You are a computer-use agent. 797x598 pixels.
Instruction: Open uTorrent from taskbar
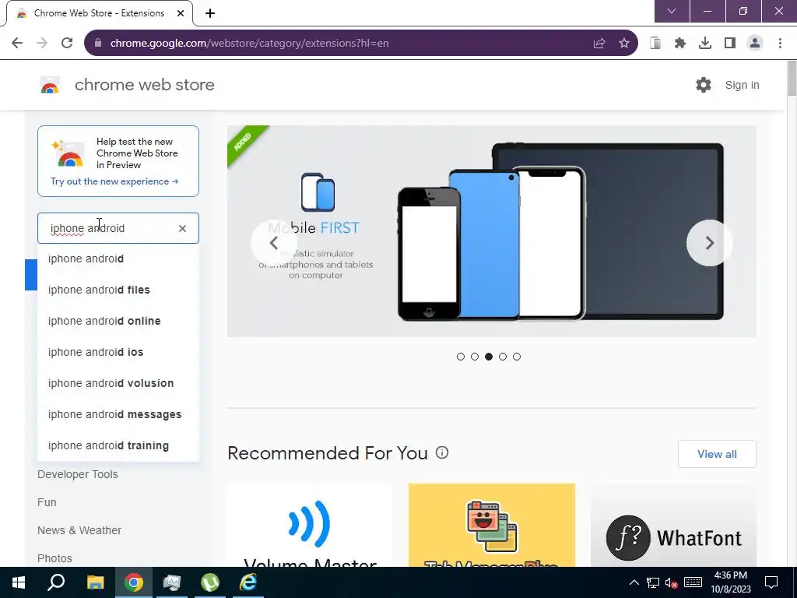click(210, 582)
